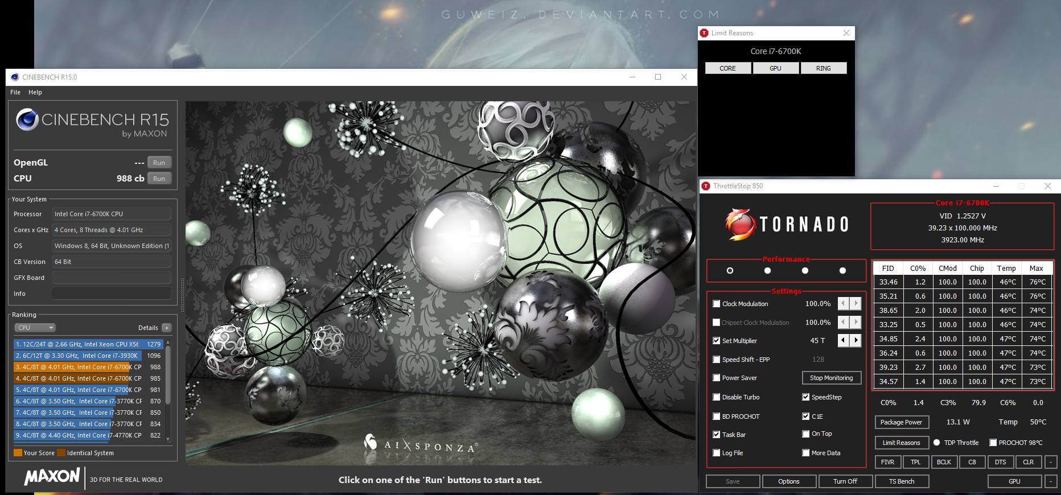Viewport: 1061px width, 495px height.
Task: Select ranking entry 9 Core i7-4770K
Action: [x=88, y=435]
